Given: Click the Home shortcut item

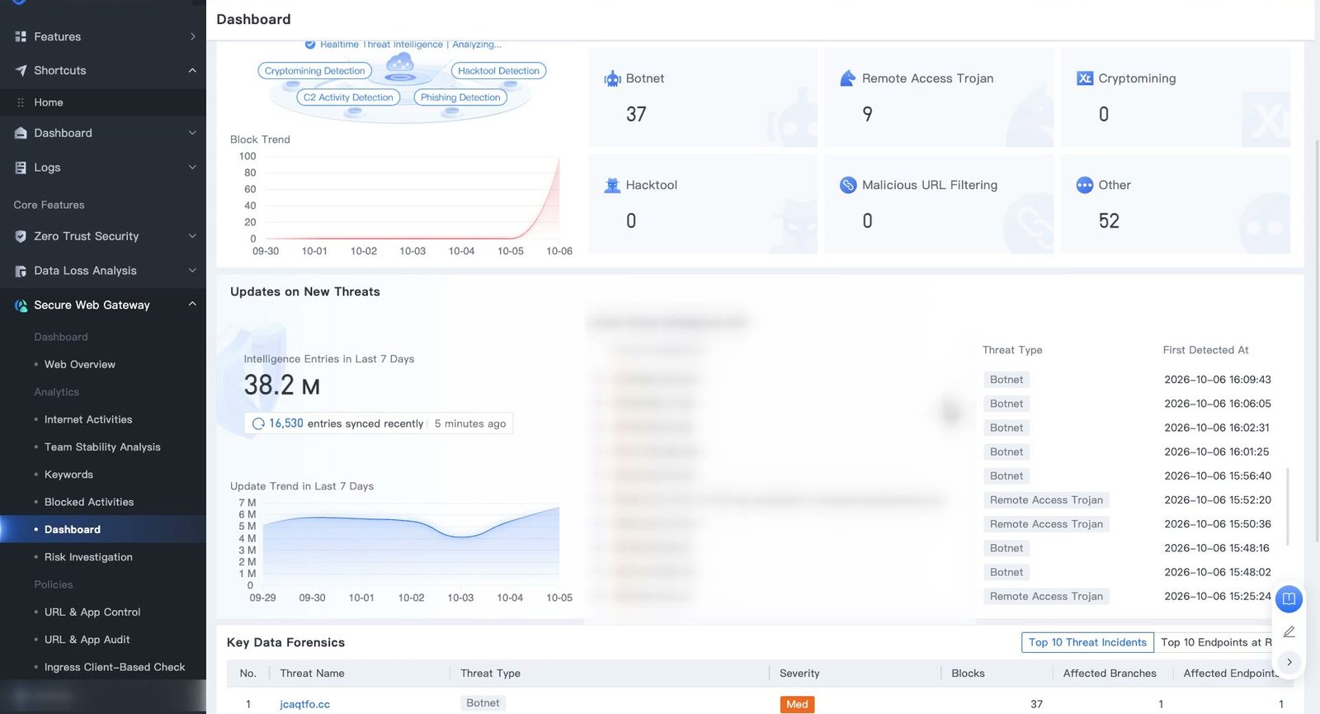Looking at the screenshot, I should [49, 102].
